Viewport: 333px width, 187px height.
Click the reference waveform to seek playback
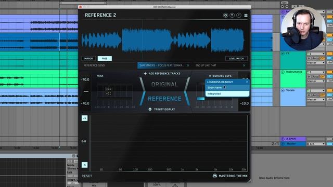[x=163, y=41]
